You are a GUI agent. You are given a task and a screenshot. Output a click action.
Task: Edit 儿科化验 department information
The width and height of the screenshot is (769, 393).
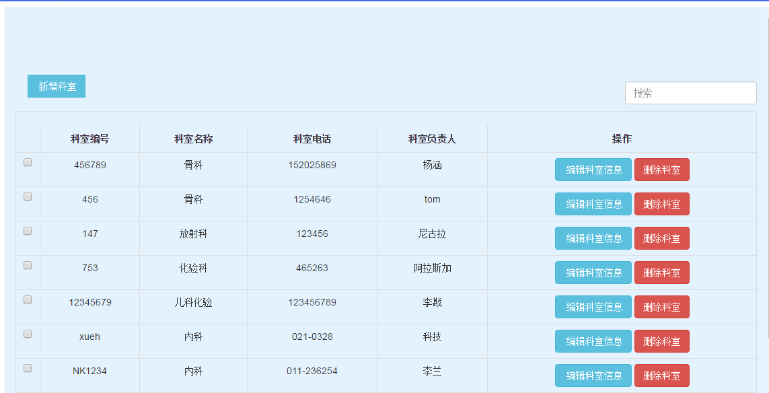593,307
